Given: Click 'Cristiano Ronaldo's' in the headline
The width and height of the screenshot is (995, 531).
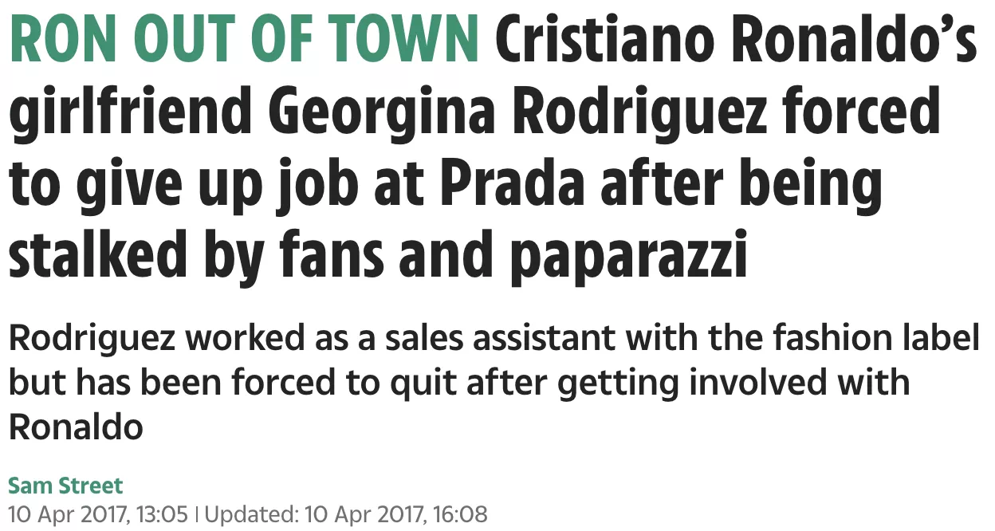Looking at the screenshot, I should (x=737, y=41).
